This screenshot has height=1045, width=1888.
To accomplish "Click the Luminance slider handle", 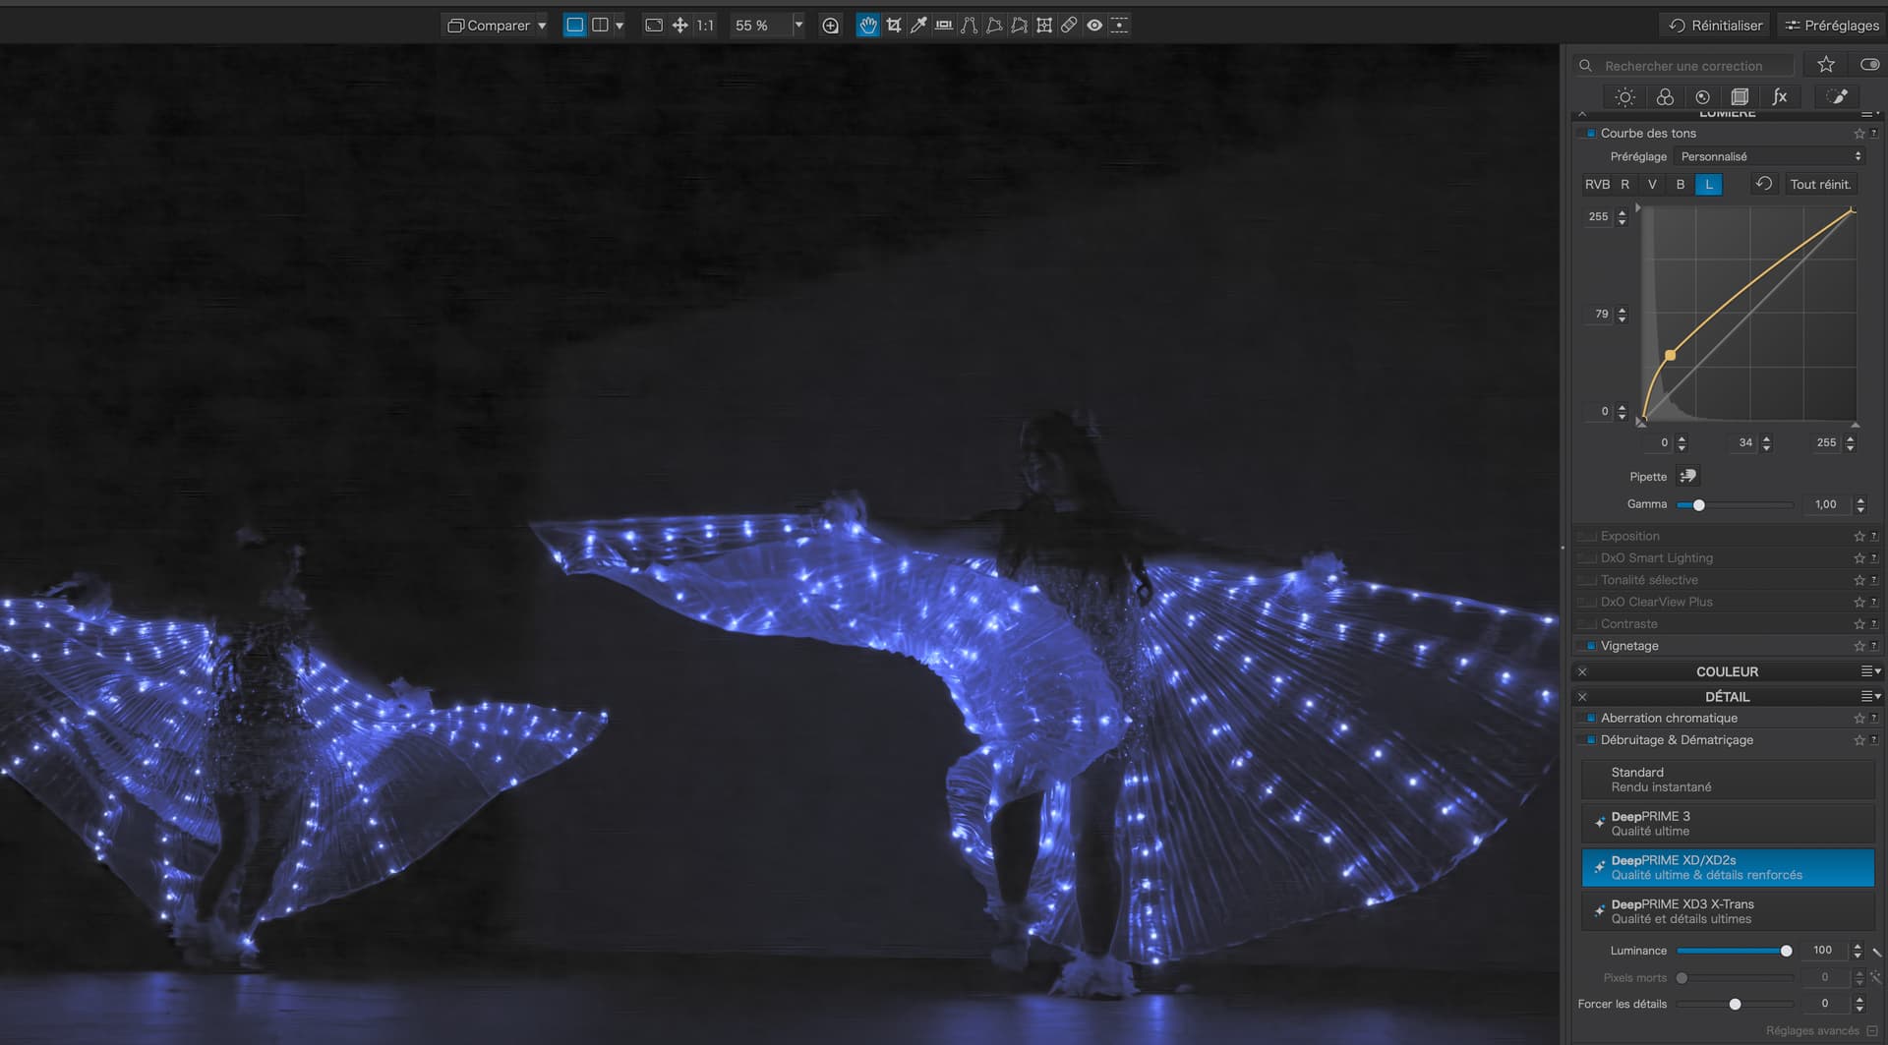I will click(x=1786, y=951).
